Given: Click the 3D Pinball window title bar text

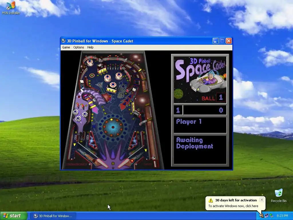Looking at the screenshot, I should tap(100, 41).
